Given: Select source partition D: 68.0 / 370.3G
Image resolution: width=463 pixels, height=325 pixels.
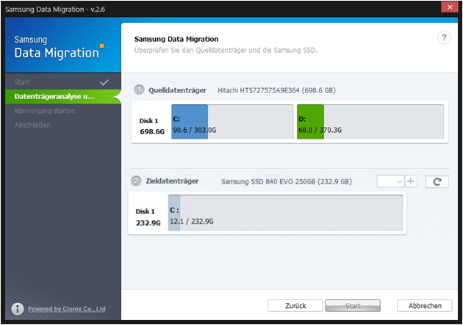Looking at the screenshot, I should (370, 121).
